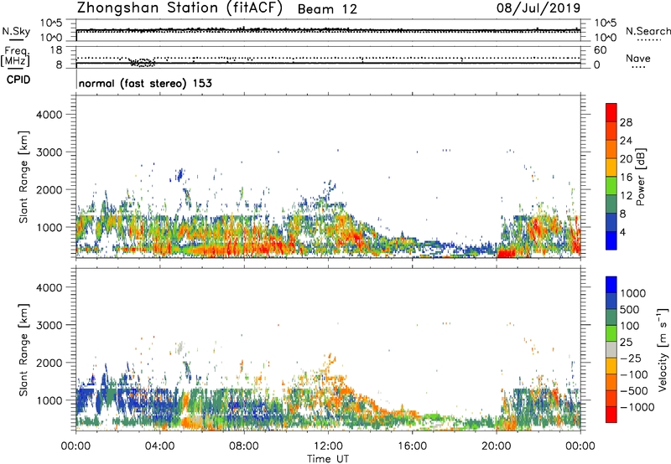Click "4" on the power colorbar
This screenshot has height=464, width=671.
pyautogui.click(x=623, y=232)
